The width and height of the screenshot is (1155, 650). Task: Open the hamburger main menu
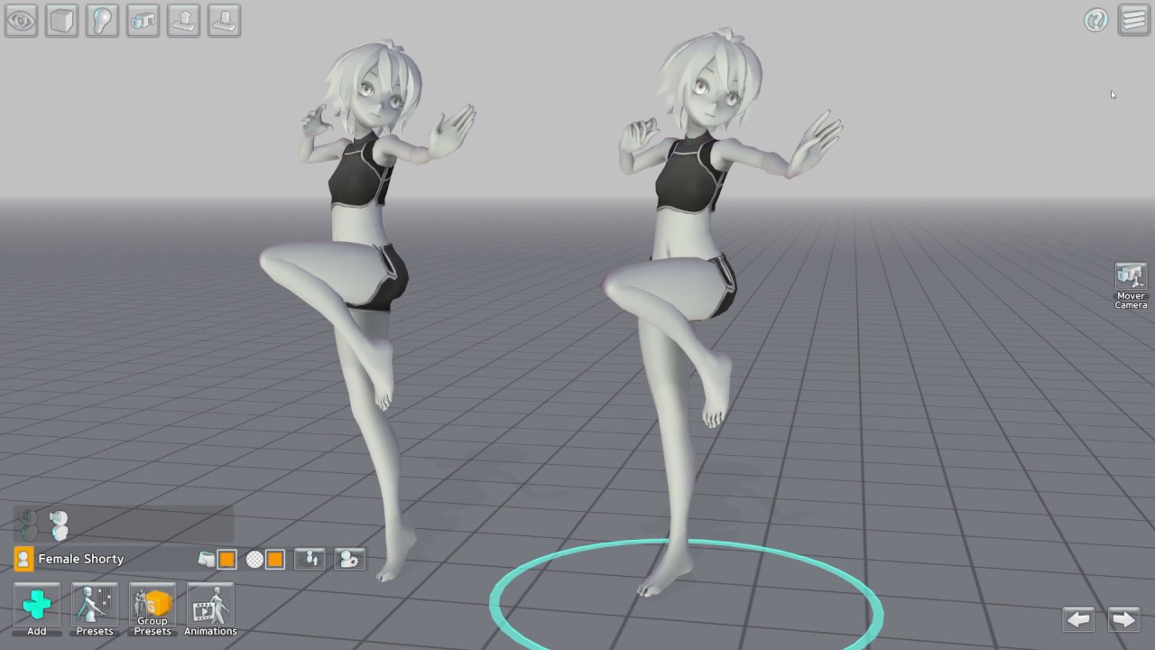[1134, 20]
